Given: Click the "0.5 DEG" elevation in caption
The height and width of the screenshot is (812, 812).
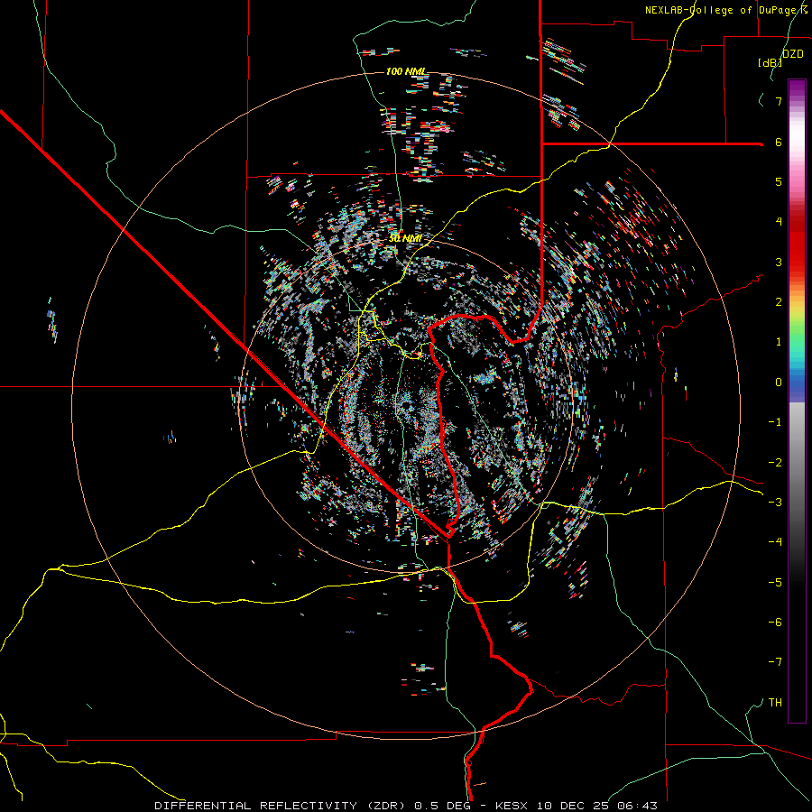Looking at the screenshot, I should pos(443,806).
